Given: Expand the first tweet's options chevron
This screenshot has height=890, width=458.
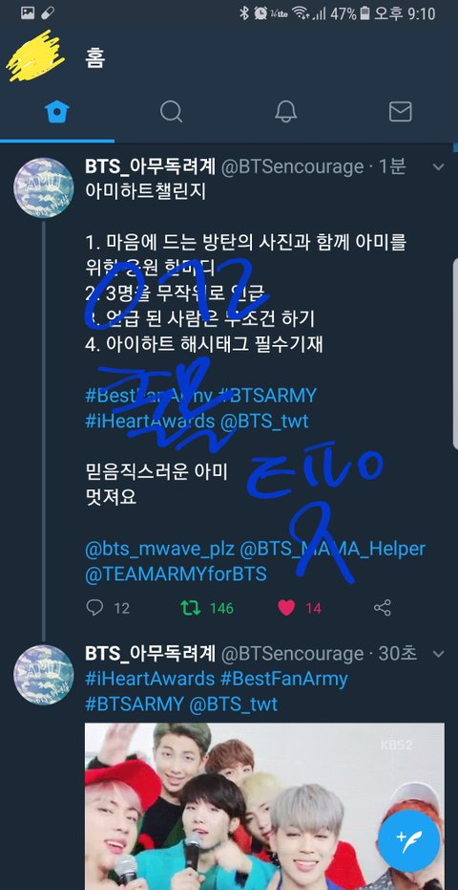Looking at the screenshot, I should 438,167.
